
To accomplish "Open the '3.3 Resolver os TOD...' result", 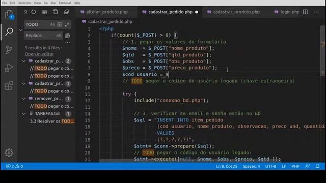I will (52, 121).
